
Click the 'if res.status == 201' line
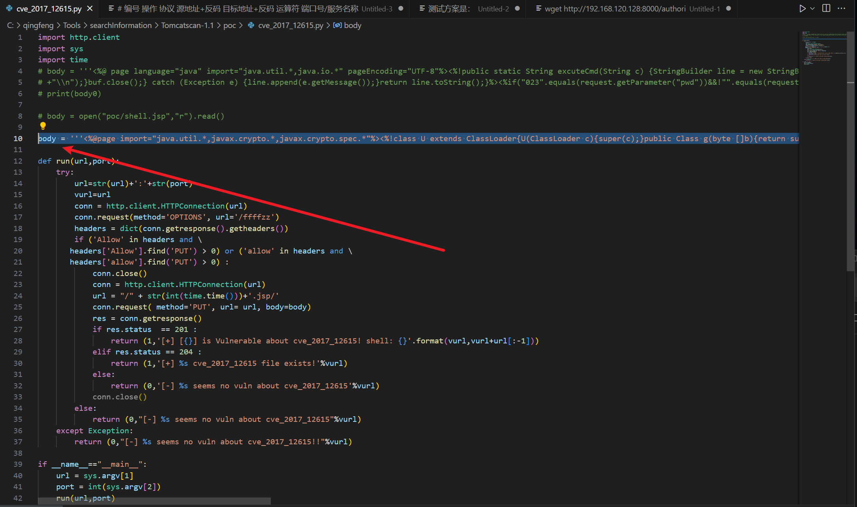144,329
